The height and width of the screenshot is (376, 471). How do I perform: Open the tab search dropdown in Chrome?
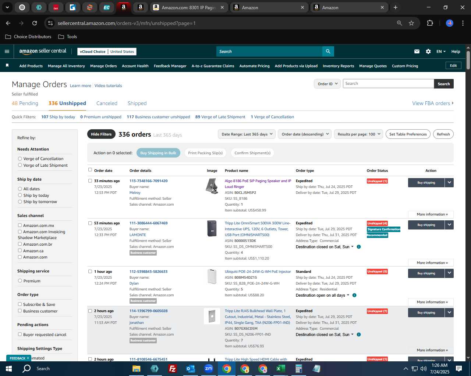tap(7, 7)
